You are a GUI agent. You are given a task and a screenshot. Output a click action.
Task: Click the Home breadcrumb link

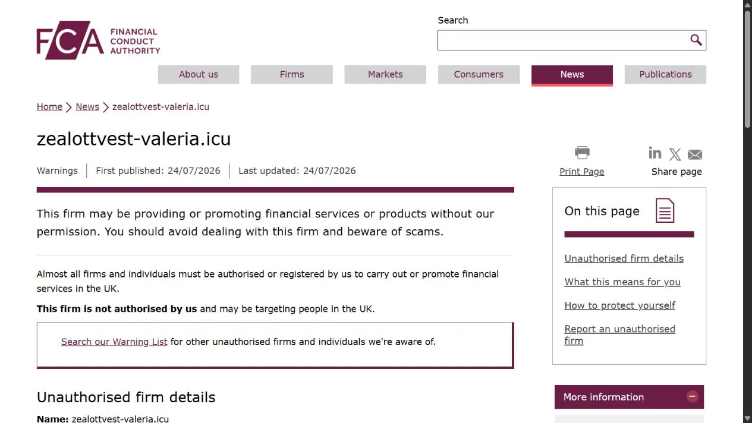tap(49, 107)
